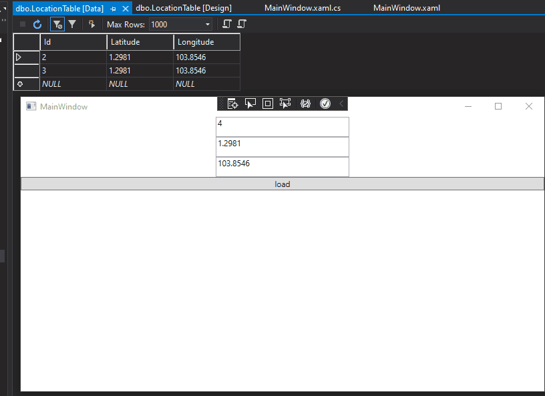Toggle Track Focused Element in debug toolbar

point(285,104)
